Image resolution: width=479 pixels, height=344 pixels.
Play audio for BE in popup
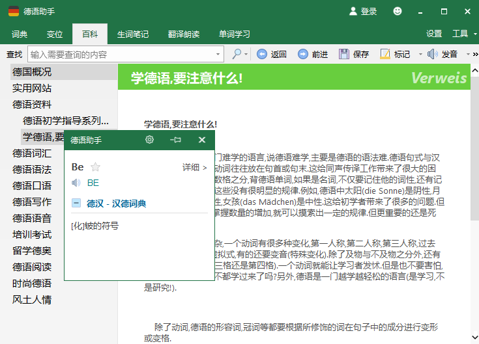pyautogui.click(x=76, y=183)
